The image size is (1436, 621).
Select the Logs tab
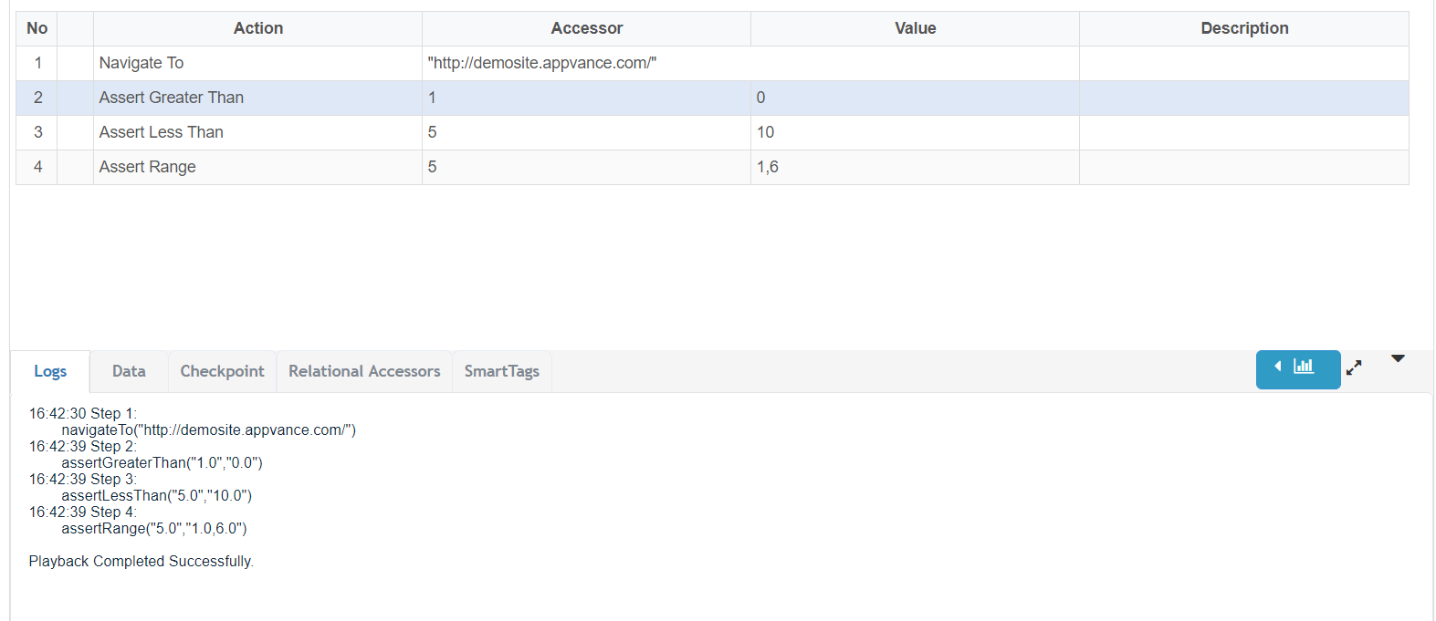click(x=50, y=371)
